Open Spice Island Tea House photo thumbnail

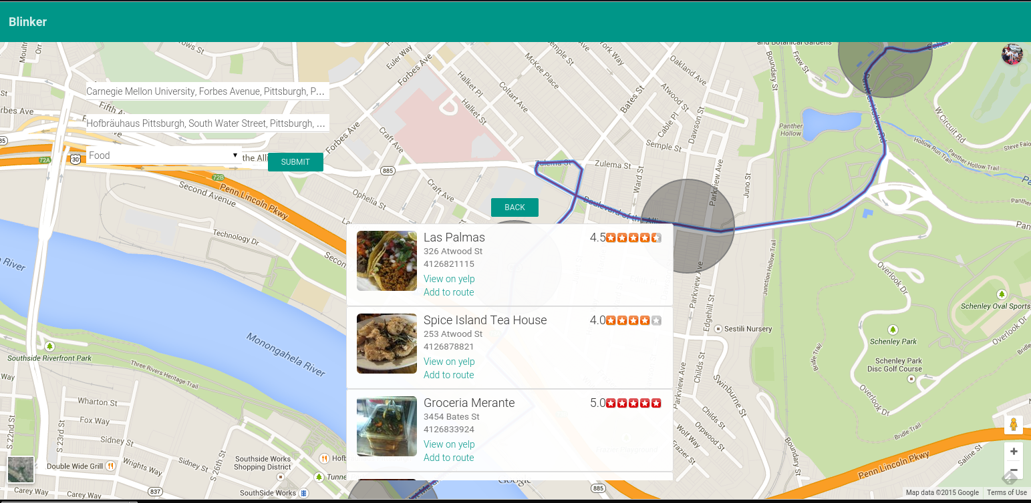(387, 344)
